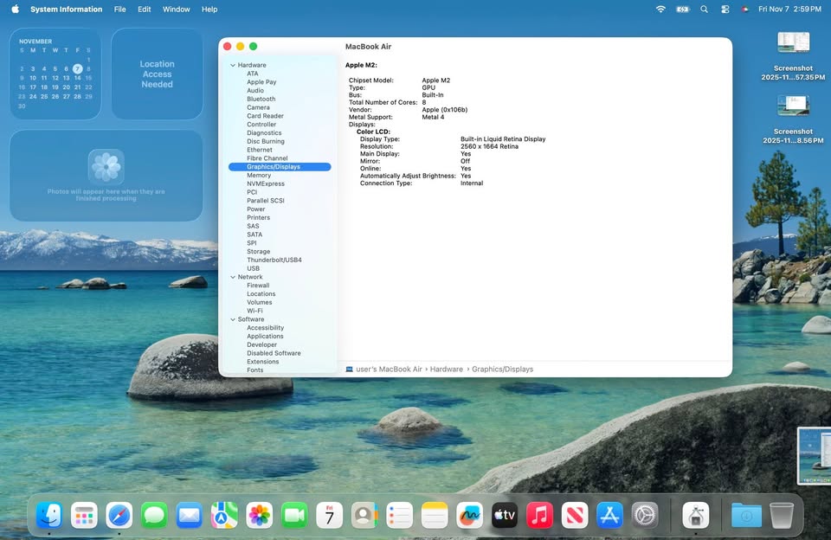Open the File menu
The image size is (831, 540).
[x=119, y=10]
